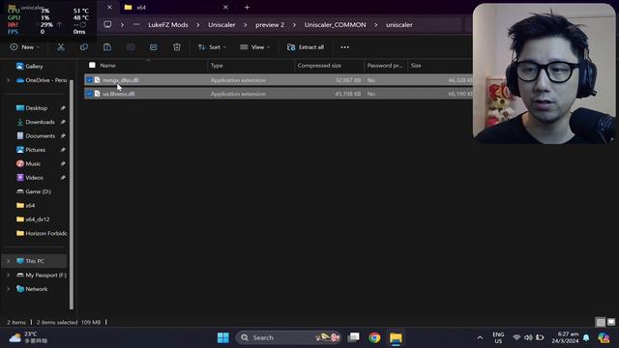
Task: Open Gallery in sidebar
Action: (x=34, y=67)
